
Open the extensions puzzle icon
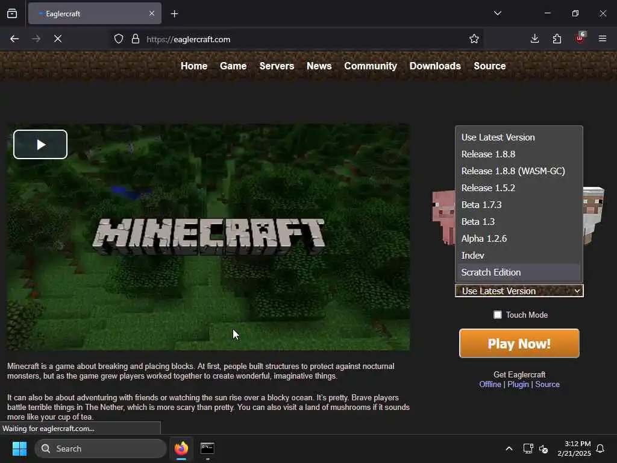557,39
